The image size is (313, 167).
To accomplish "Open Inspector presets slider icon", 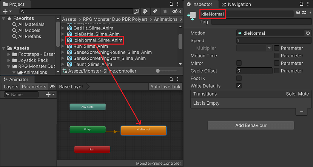I will click(304, 12).
